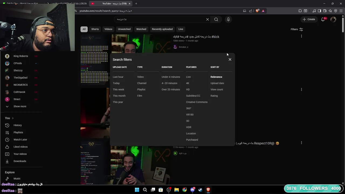
Task: Select the Recently uploaded chip
Action: (162, 29)
